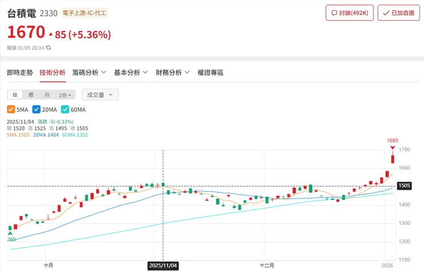Click the 報價 01/05 20:14 timestamp
Screen dimensions: 424x272
pyautogui.click(x=25, y=48)
